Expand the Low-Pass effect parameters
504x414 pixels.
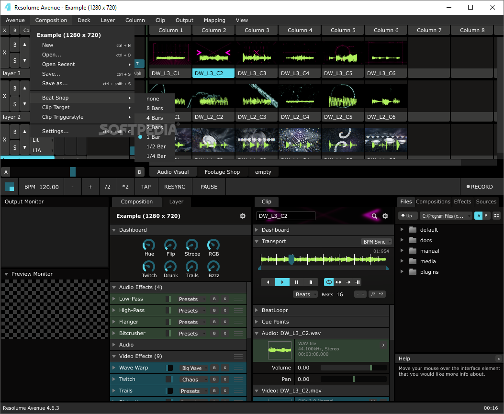114,299
